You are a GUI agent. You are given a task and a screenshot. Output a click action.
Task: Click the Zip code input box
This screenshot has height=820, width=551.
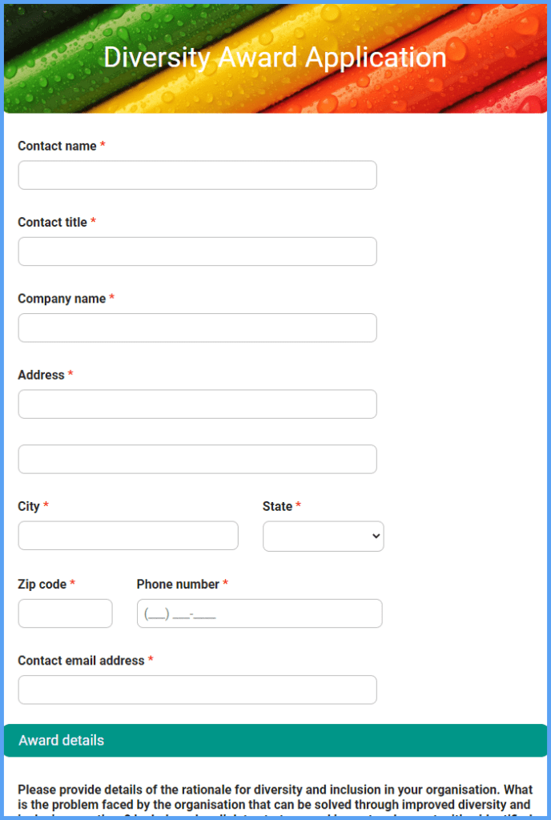(x=65, y=613)
